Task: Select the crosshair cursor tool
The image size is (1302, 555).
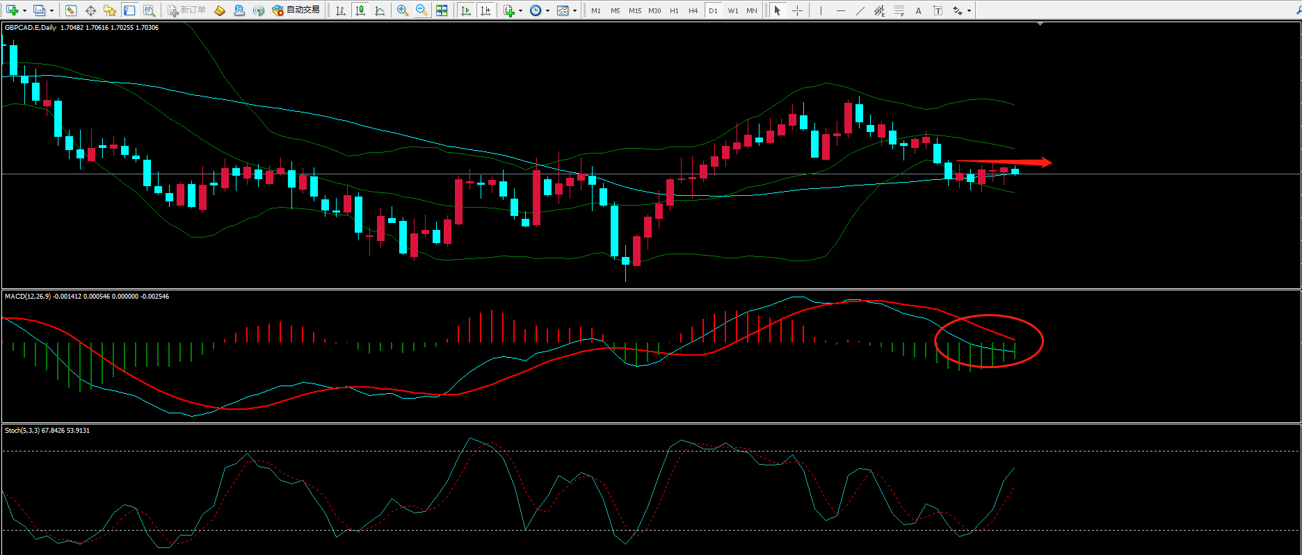Action: [x=797, y=10]
